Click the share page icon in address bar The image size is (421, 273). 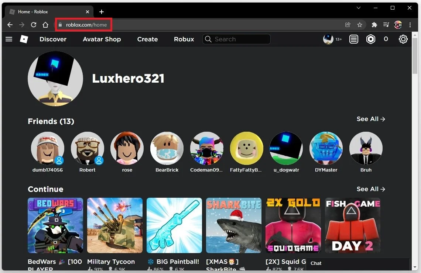tap(348, 25)
